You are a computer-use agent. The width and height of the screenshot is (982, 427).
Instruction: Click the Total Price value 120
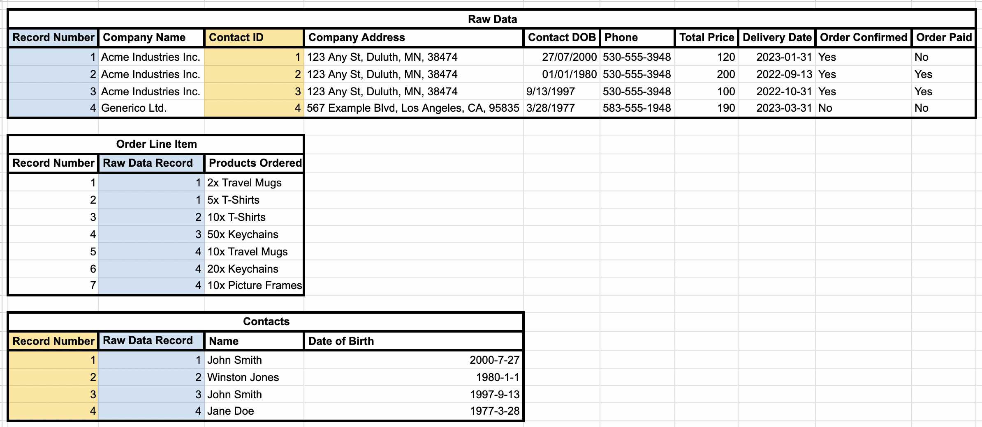pos(706,57)
